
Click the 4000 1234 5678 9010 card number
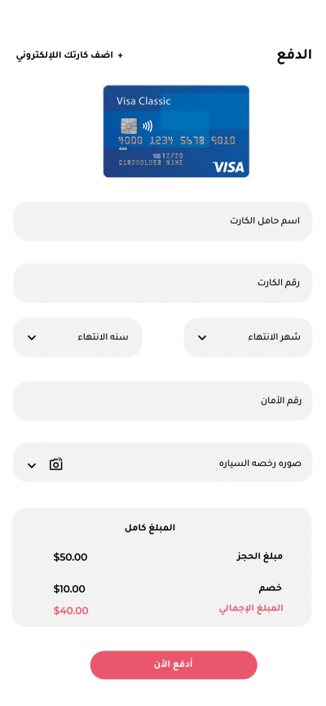(x=176, y=140)
